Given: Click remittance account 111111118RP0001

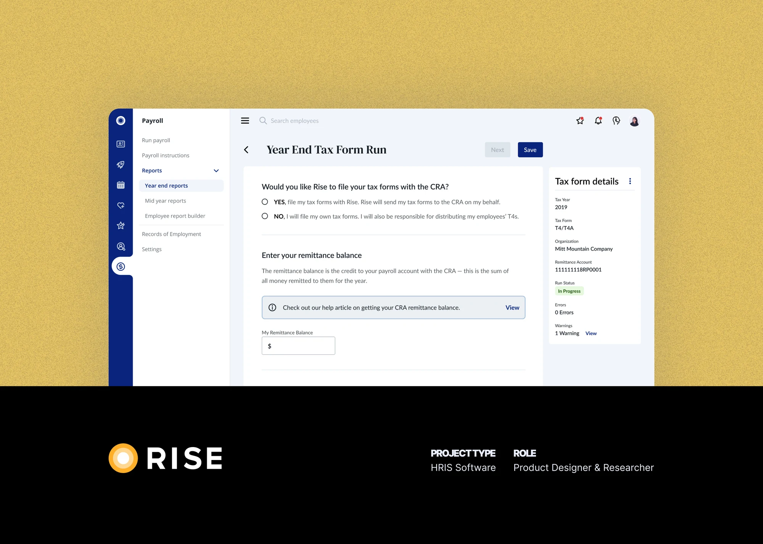Looking at the screenshot, I should tap(578, 270).
